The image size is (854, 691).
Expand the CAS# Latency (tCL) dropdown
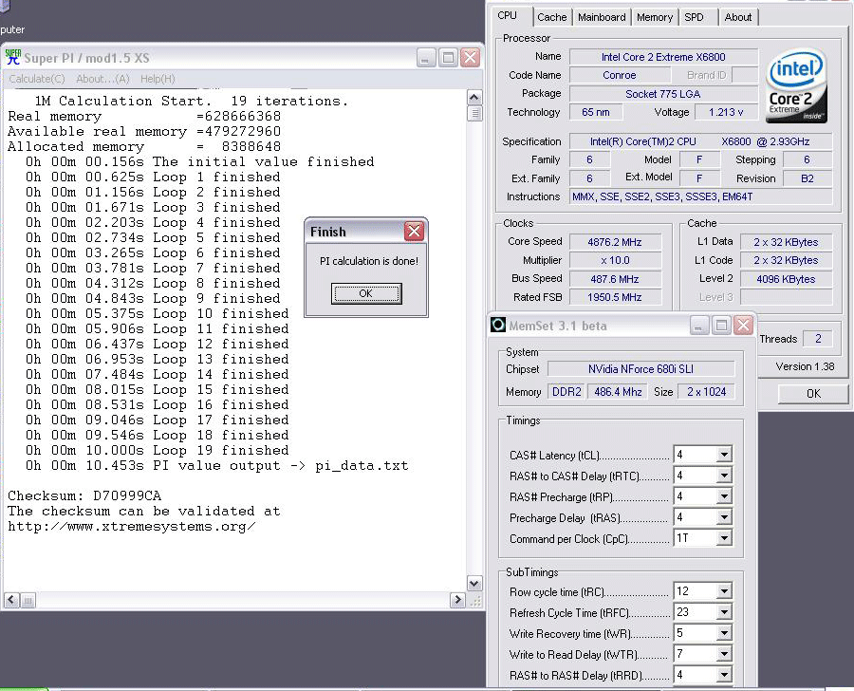(724, 455)
